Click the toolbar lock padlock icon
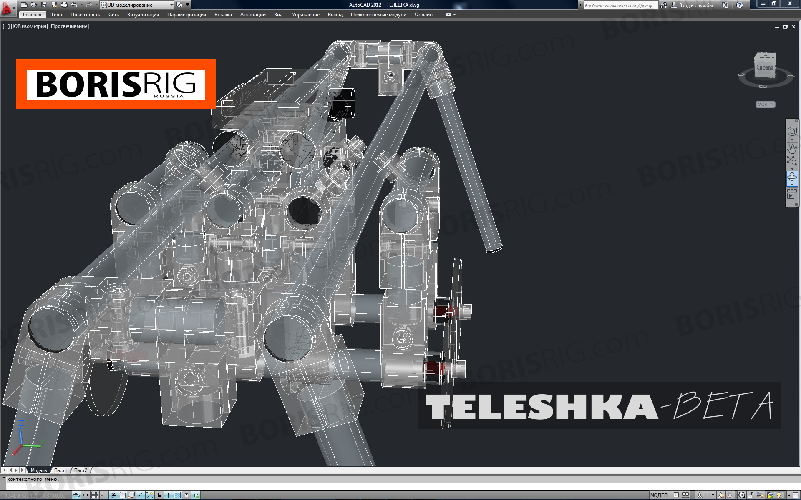 [x=751, y=495]
